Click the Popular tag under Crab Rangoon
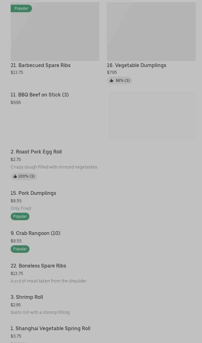This screenshot has height=343, width=202. [20, 249]
